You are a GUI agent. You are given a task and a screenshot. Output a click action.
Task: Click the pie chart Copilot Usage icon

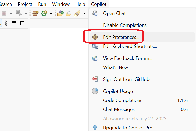(95, 91)
